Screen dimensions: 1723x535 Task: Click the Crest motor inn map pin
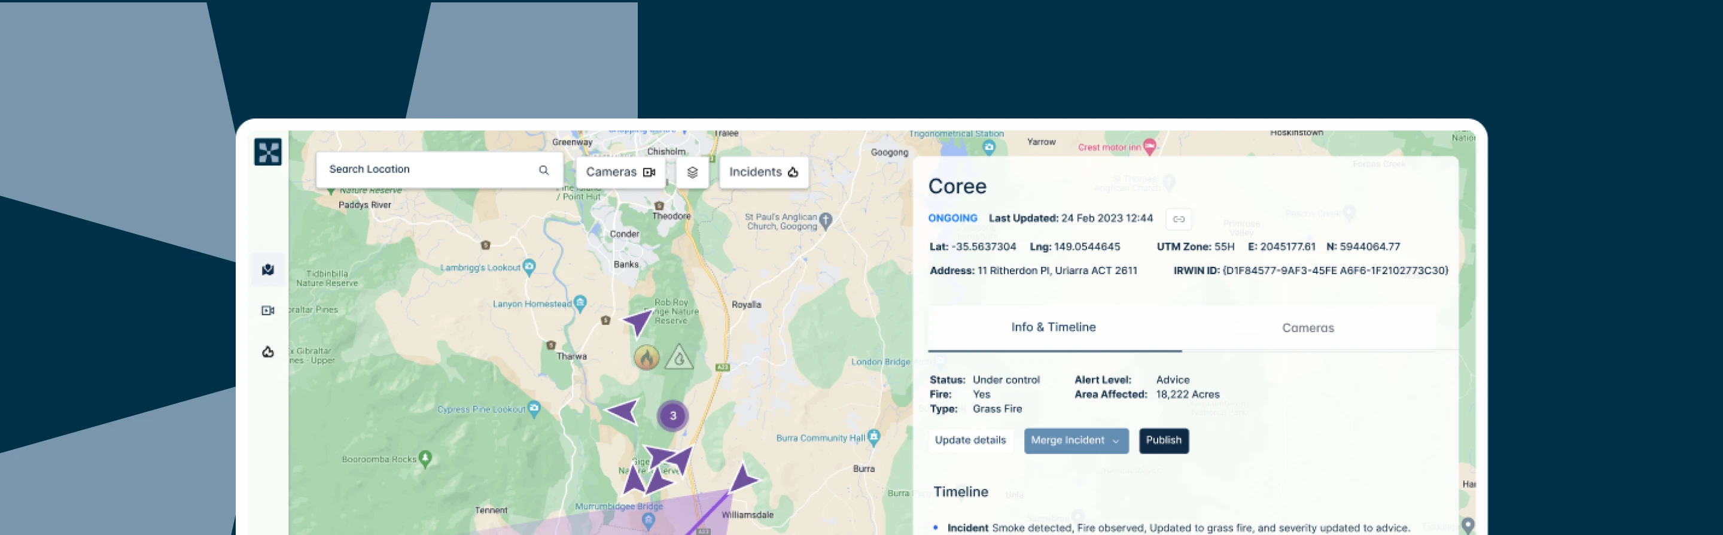tap(1149, 147)
